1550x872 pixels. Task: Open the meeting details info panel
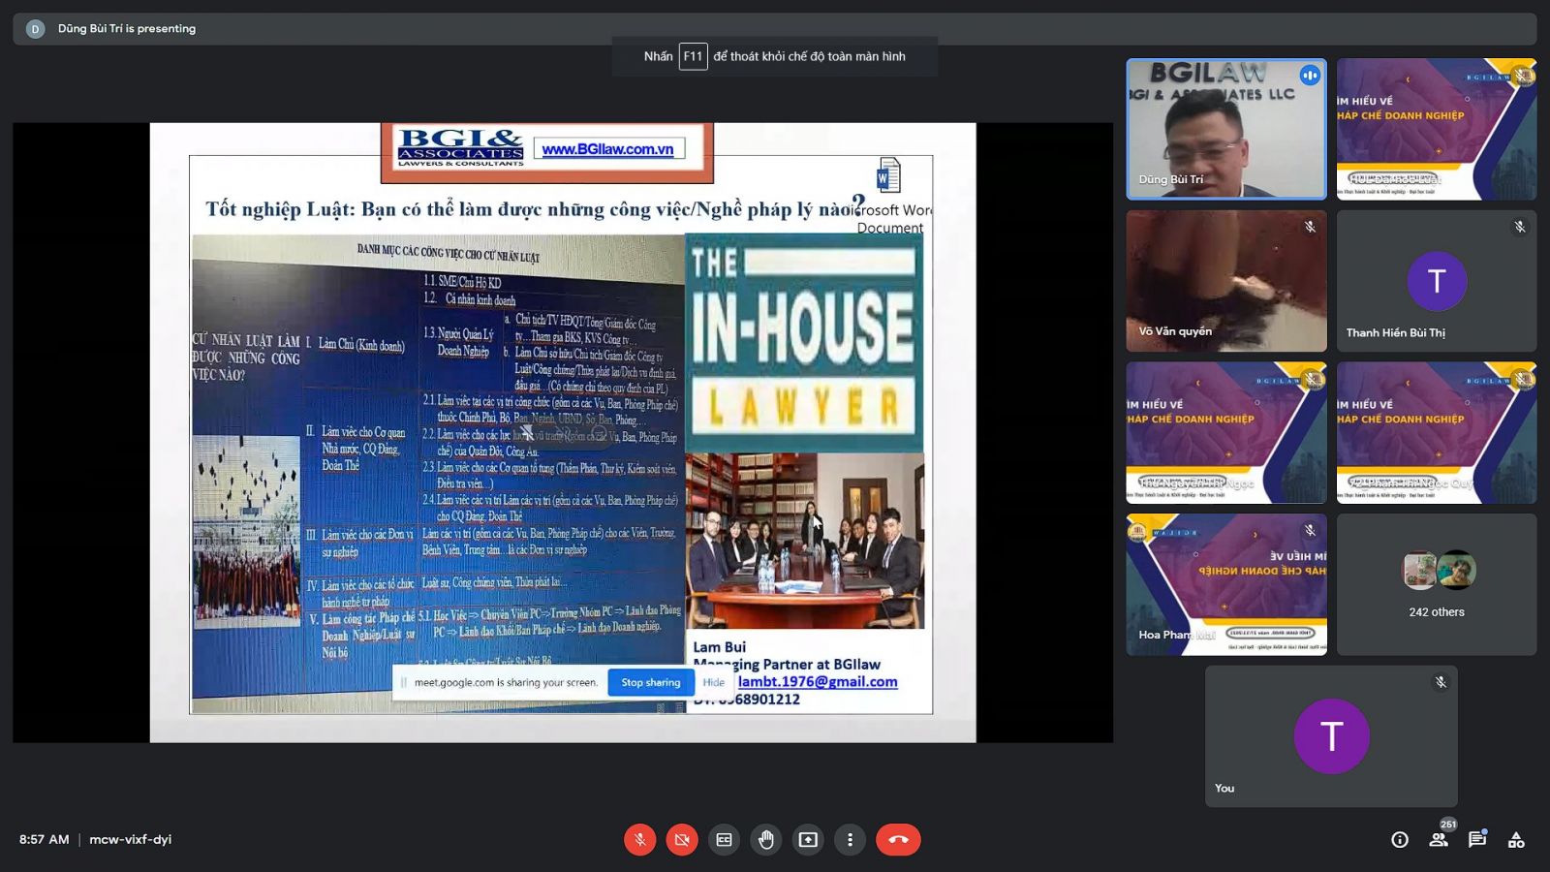pos(1400,840)
